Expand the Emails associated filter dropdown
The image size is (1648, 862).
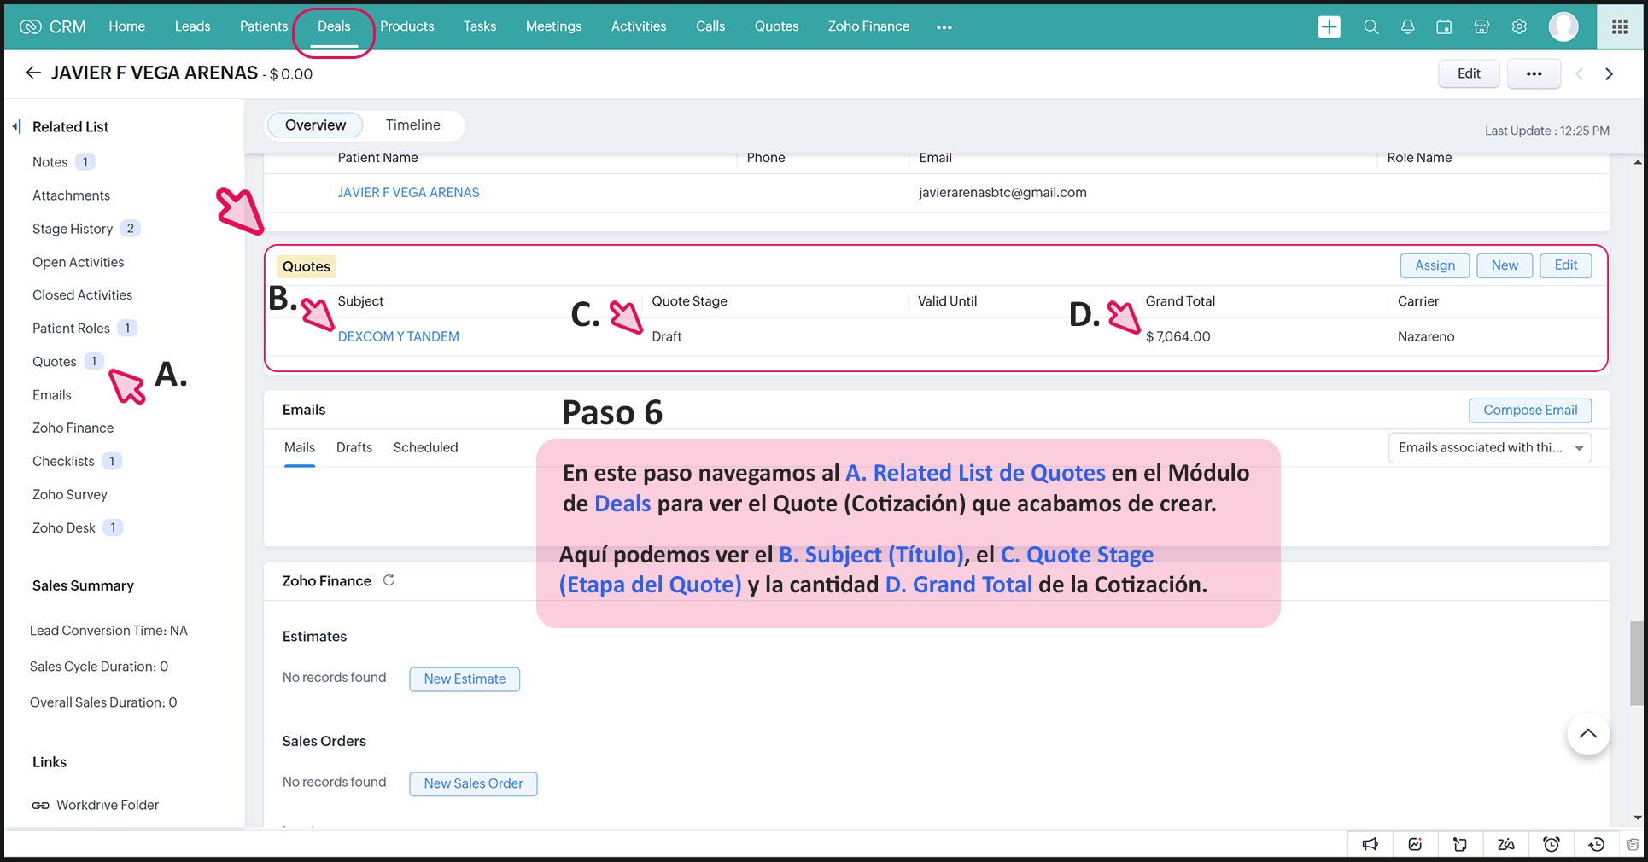[x=1579, y=448]
